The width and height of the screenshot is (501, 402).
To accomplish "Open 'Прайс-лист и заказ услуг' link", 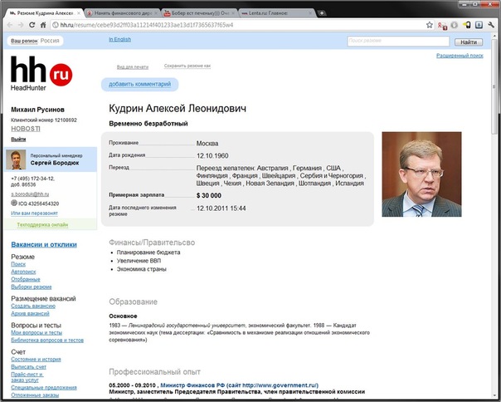I will tap(27, 377).
